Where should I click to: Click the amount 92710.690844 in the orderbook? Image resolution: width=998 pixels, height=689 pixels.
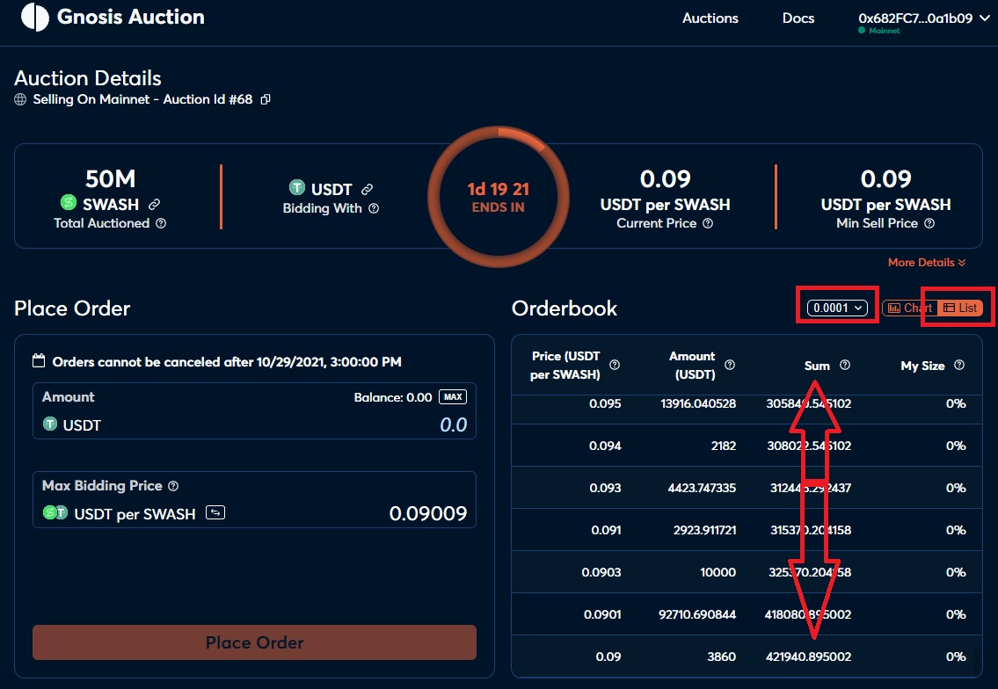coord(697,614)
